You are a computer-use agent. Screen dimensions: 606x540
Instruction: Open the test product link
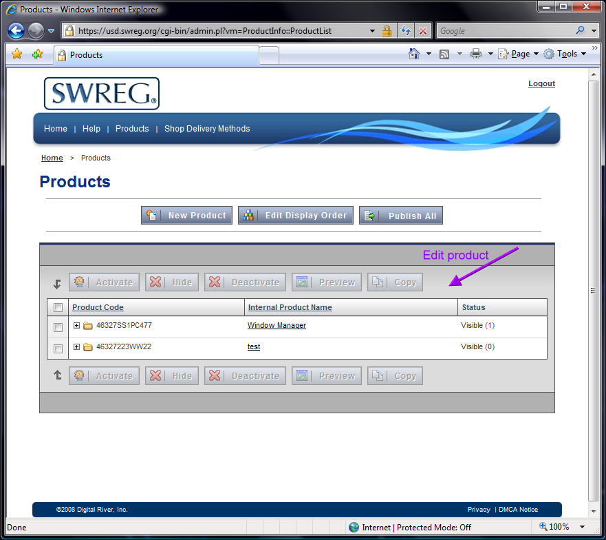254,347
